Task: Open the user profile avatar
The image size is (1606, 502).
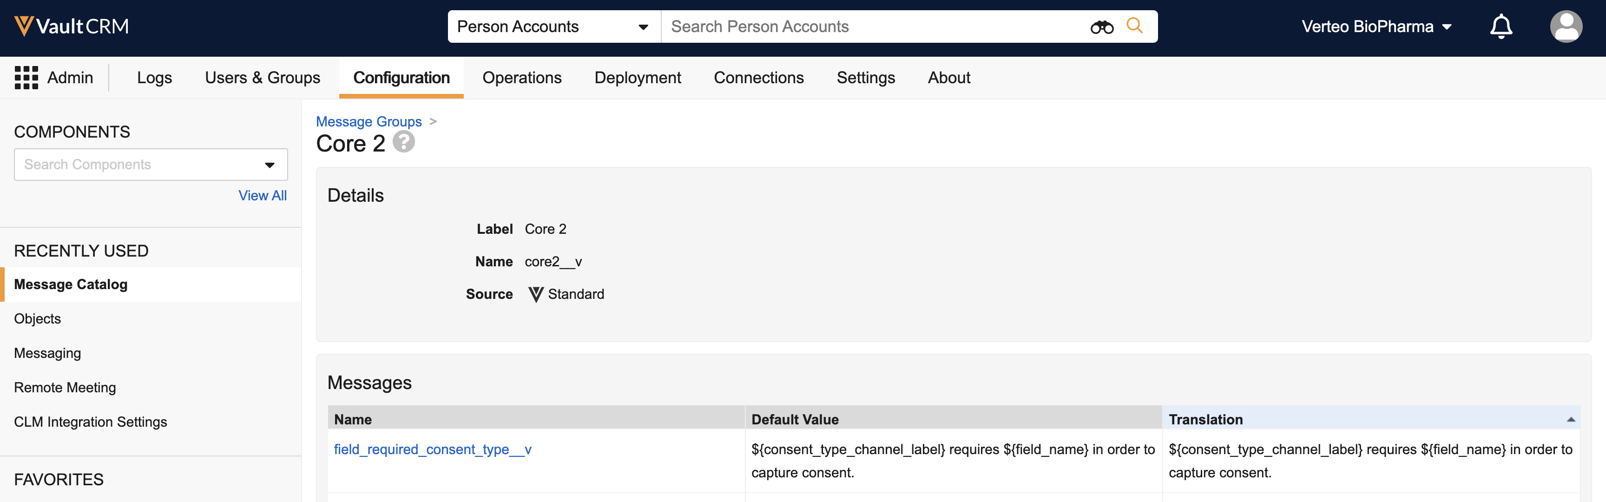Action: click(1566, 27)
